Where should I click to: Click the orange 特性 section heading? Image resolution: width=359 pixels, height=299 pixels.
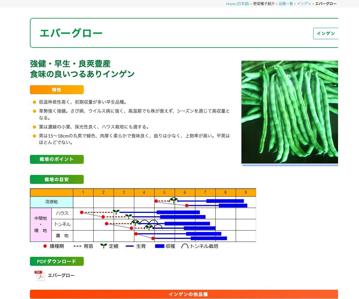(57, 90)
